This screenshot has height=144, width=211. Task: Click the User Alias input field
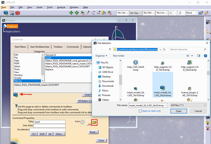pyautogui.click(x=49, y=126)
